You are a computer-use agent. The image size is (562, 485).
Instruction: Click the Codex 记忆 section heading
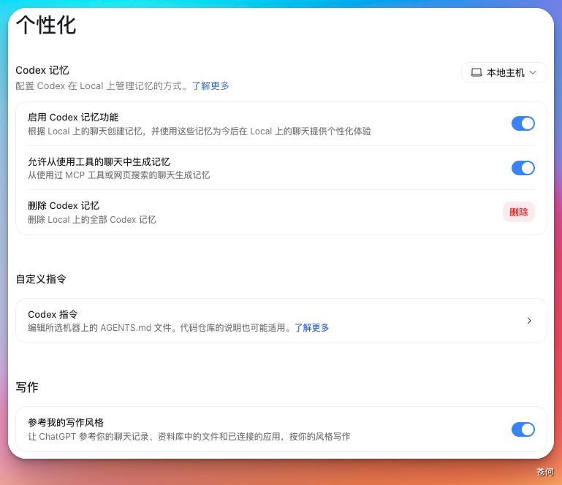tap(42, 70)
